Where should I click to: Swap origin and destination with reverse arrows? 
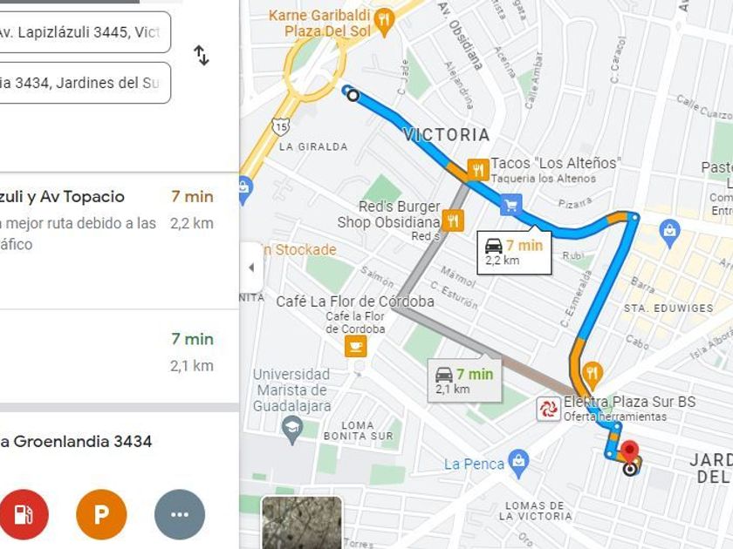[202, 55]
